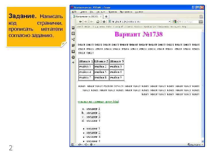
Task: Click table header 'Шапка 3'
Action: pyautogui.click(x=117, y=61)
